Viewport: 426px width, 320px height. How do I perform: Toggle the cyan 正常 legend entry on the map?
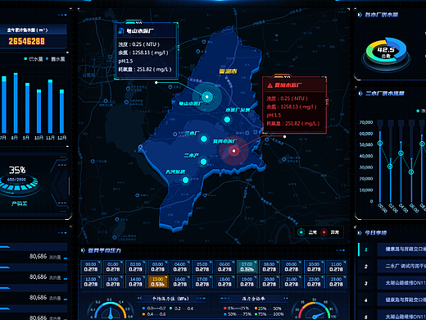tap(307, 232)
